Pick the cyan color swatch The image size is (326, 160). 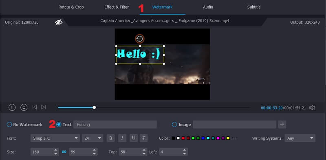point(208,138)
